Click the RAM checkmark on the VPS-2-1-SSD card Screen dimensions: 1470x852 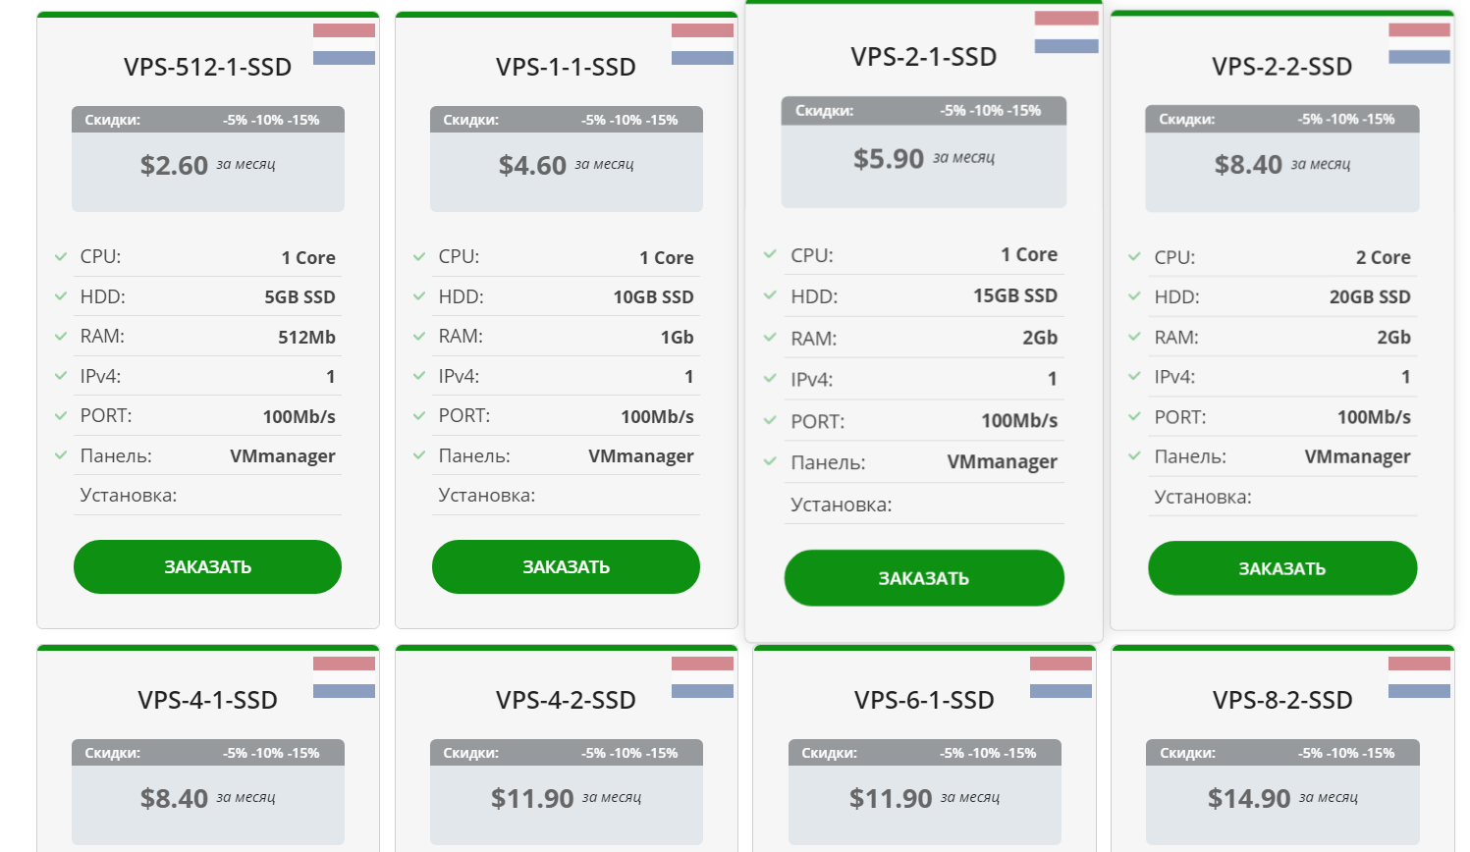click(770, 338)
